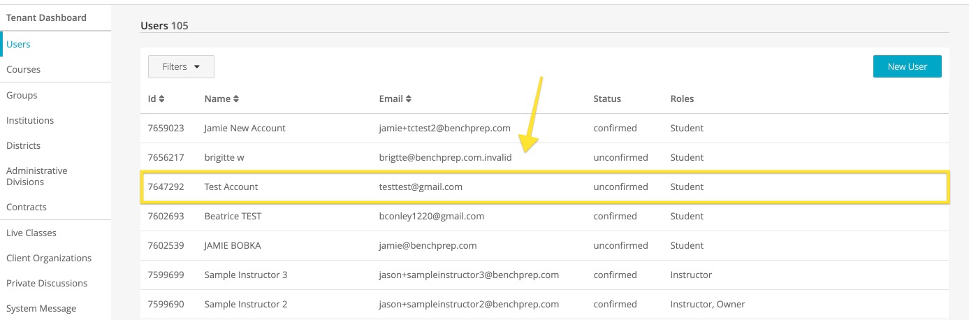This screenshot has height=320, width=969.
Task: Click user Id 7659023
Action: tap(166, 128)
